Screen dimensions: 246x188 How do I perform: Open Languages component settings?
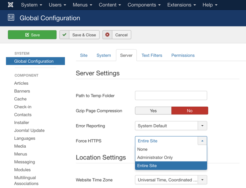pos(25,138)
